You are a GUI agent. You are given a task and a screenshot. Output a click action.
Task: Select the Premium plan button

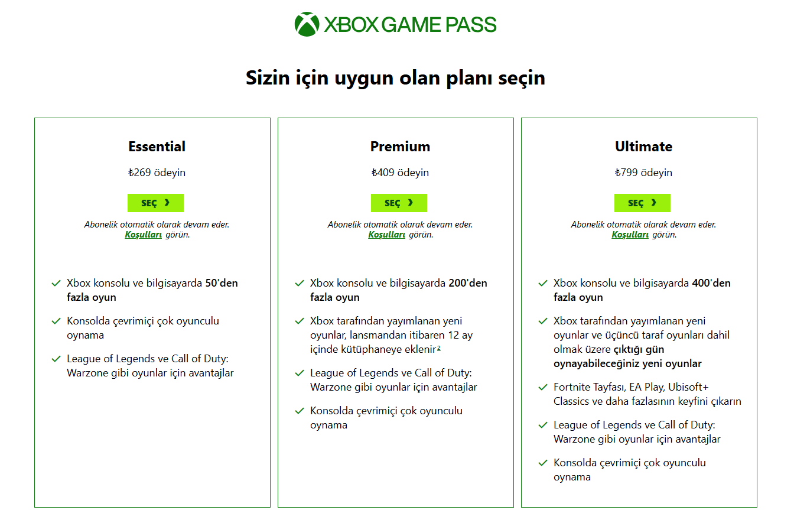(399, 203)
